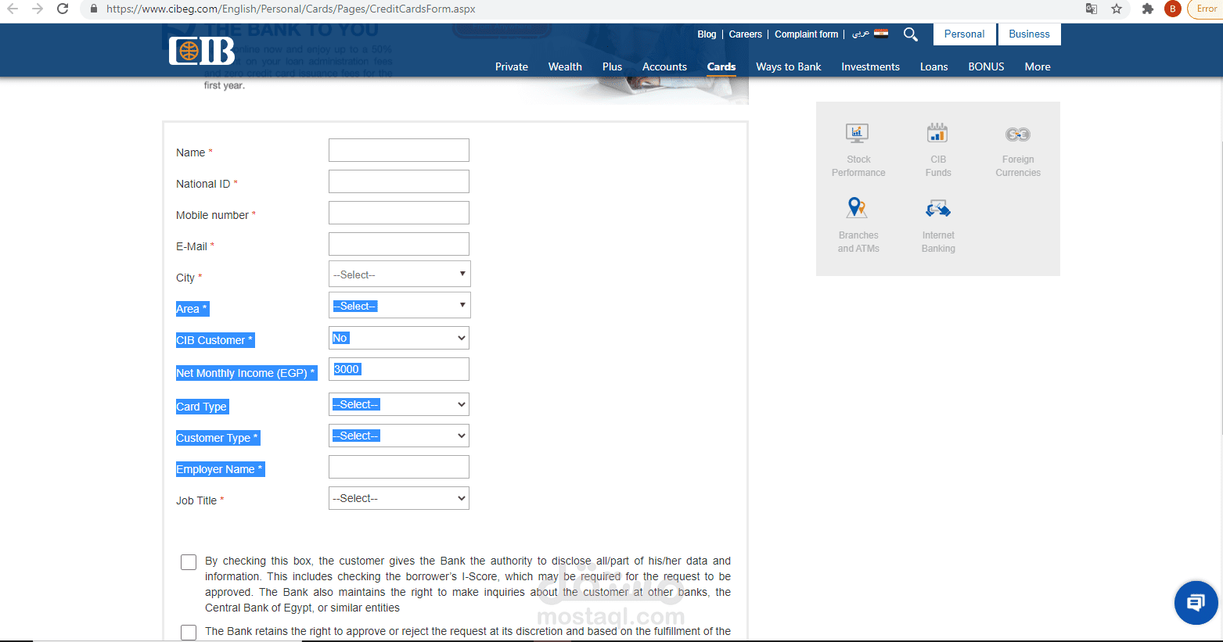Click the CIB bank logo

202,51
